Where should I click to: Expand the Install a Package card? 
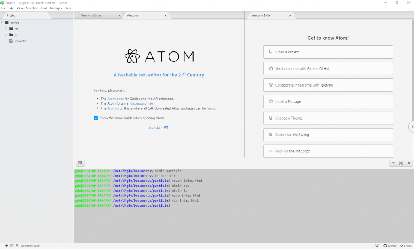[x=328, y=101]
